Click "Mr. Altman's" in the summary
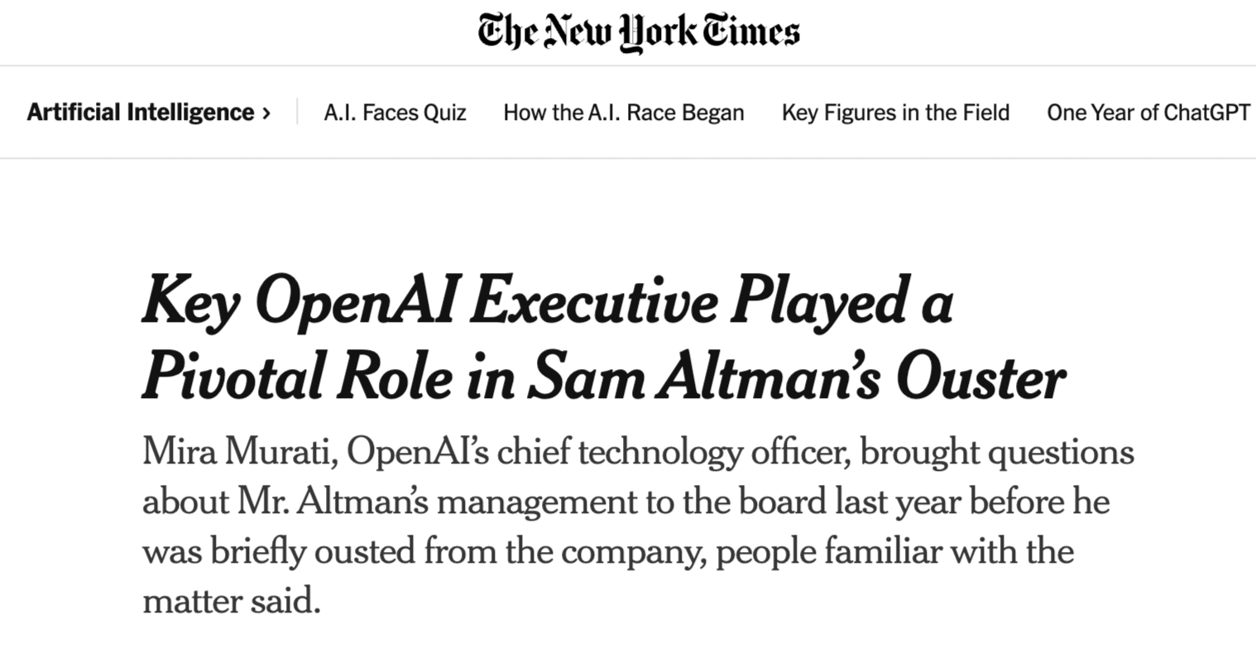Image resolution: width=1256 pixels, height=658 pixels. coord(333,502)
